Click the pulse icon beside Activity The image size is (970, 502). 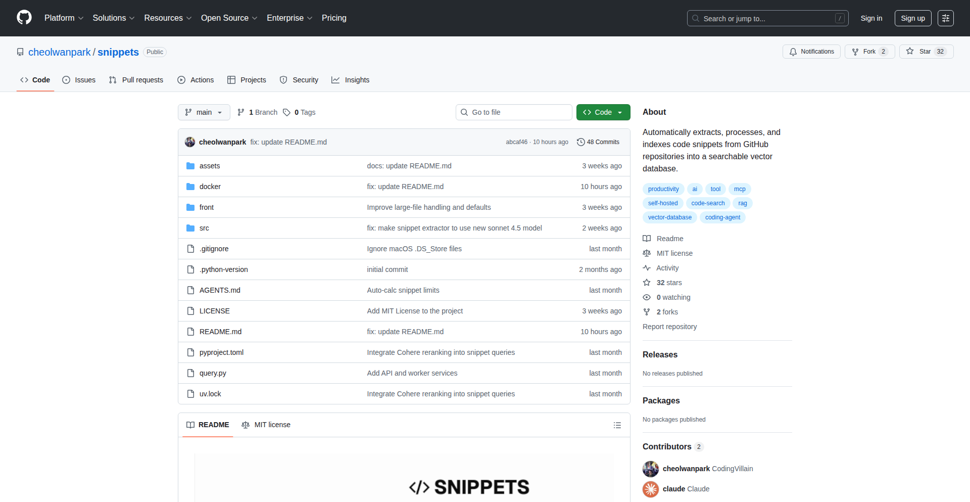647,268
